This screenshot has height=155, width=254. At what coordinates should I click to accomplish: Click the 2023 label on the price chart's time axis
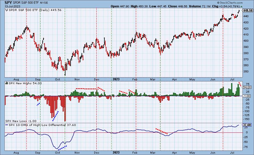pos(116,79)
